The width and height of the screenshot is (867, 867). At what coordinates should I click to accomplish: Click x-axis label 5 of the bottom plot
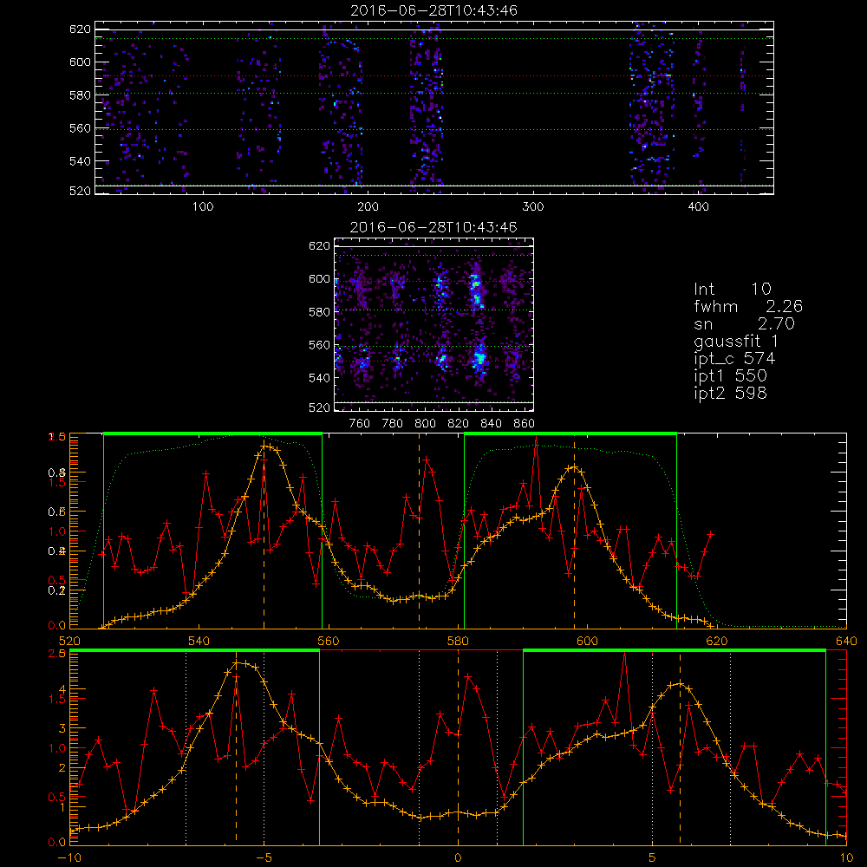(x=653, y=858)
